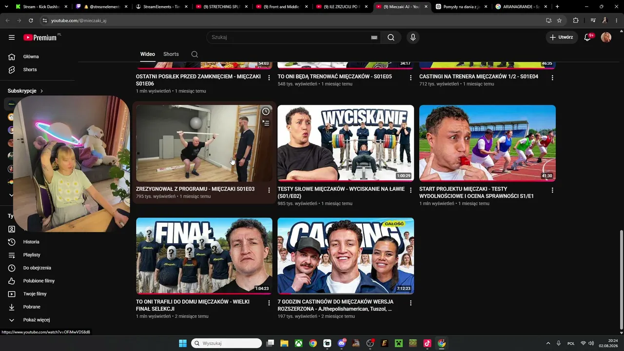
Task: Add ZREZYGNOWAŁ Z PROGRAMU video to queue
Action: pyautogui.click(x=266, y=123)
